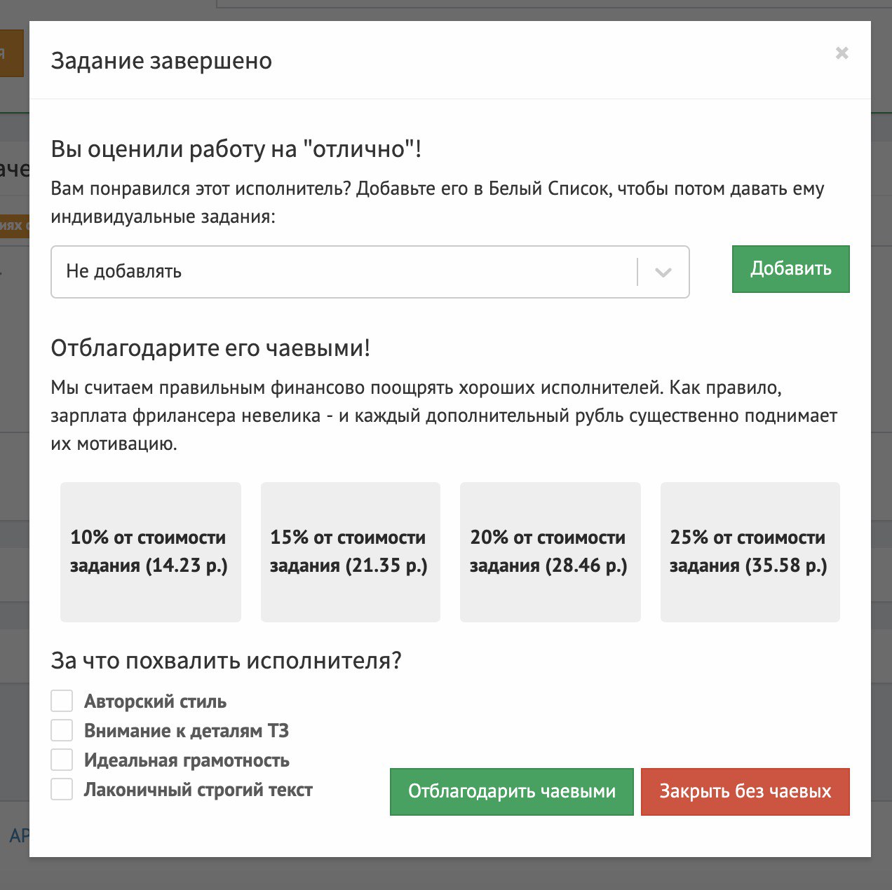892x890 pixels.
Task: Toggle the 'Лаконичный строгий текст' checkbox
Action: pos(62,789)
